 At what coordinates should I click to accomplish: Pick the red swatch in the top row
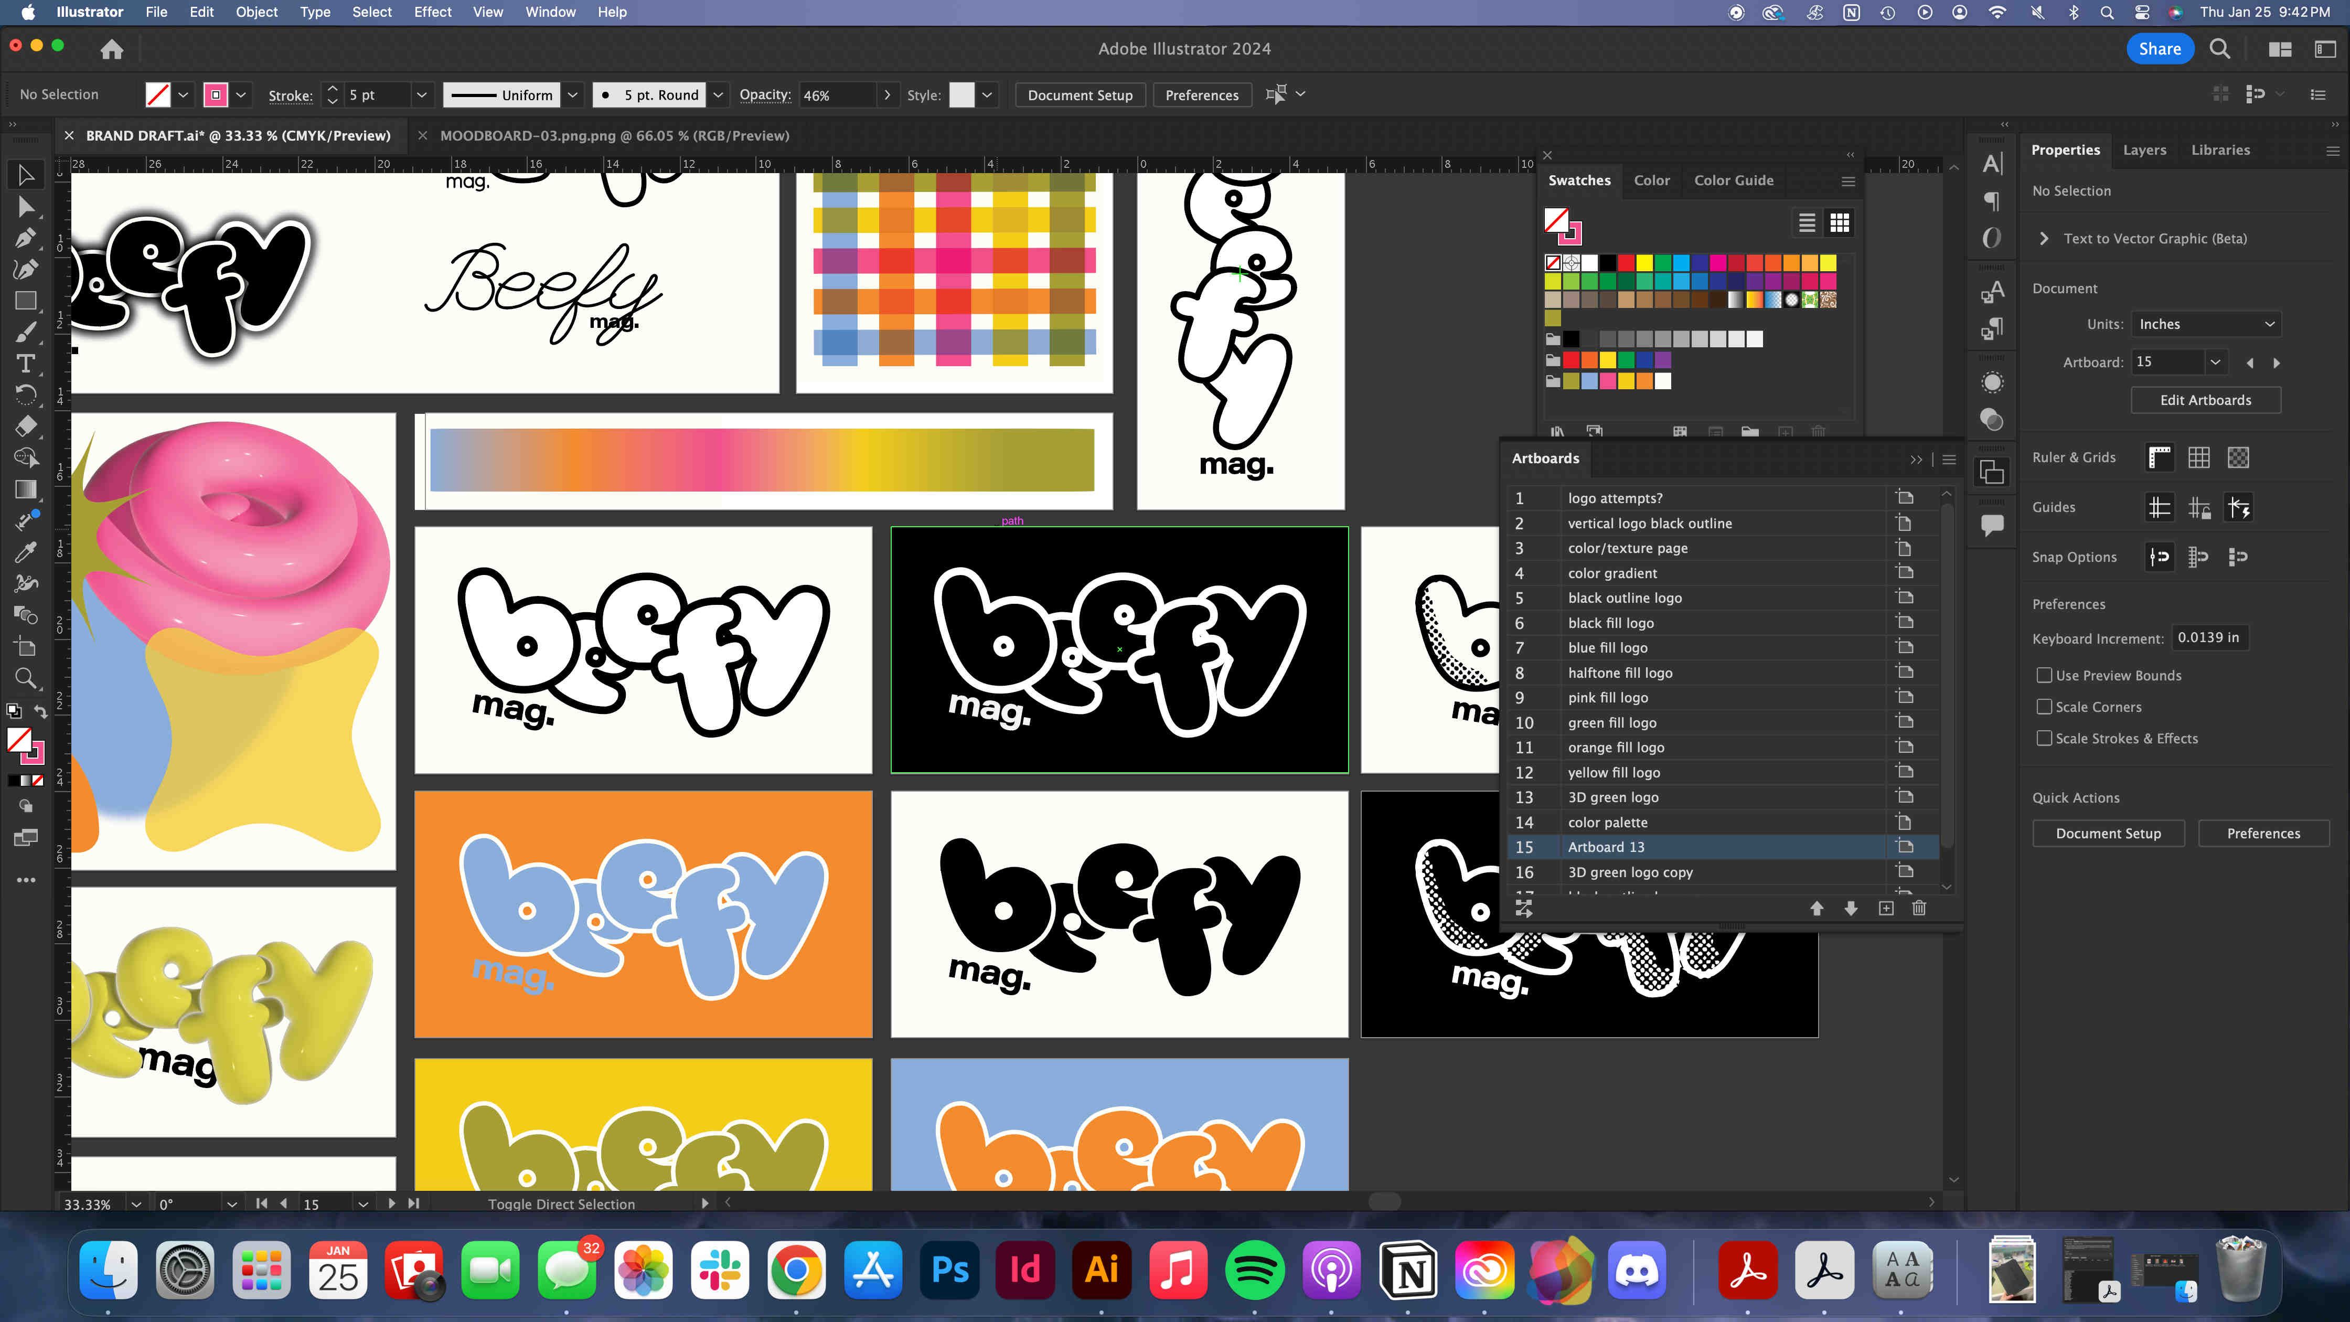(1626, 263)
